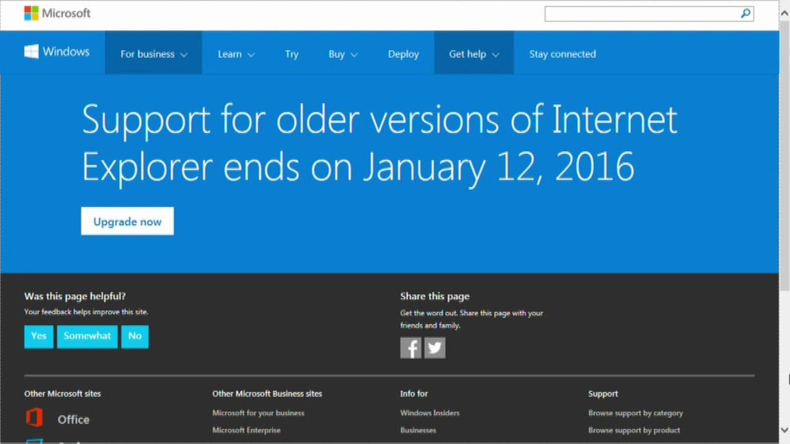The height and width of the screenshot is (444, 790).
Task: Click the 'Support' footer heading
Action: (x=603, y=393)
